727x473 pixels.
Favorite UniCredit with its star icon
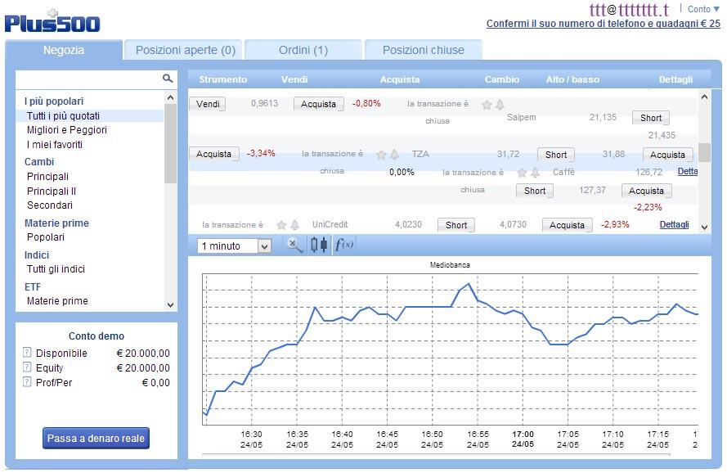point(281,225)
